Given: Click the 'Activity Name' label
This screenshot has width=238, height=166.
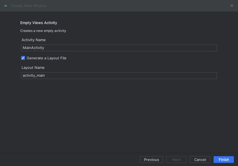Looking at the screenshot, I should coord(34,40).
